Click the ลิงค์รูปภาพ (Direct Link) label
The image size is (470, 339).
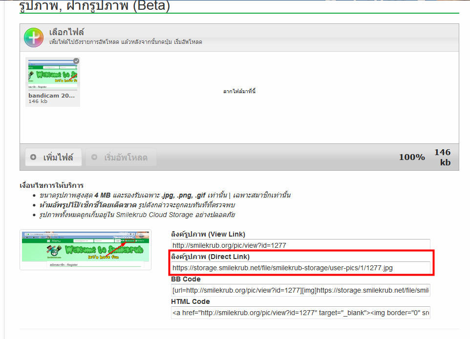[x=210, y=257]
